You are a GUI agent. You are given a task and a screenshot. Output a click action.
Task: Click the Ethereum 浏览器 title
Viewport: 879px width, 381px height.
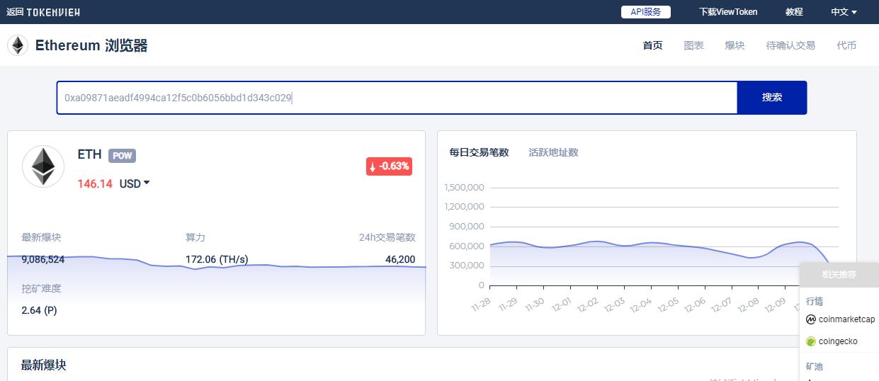(91, 45)
